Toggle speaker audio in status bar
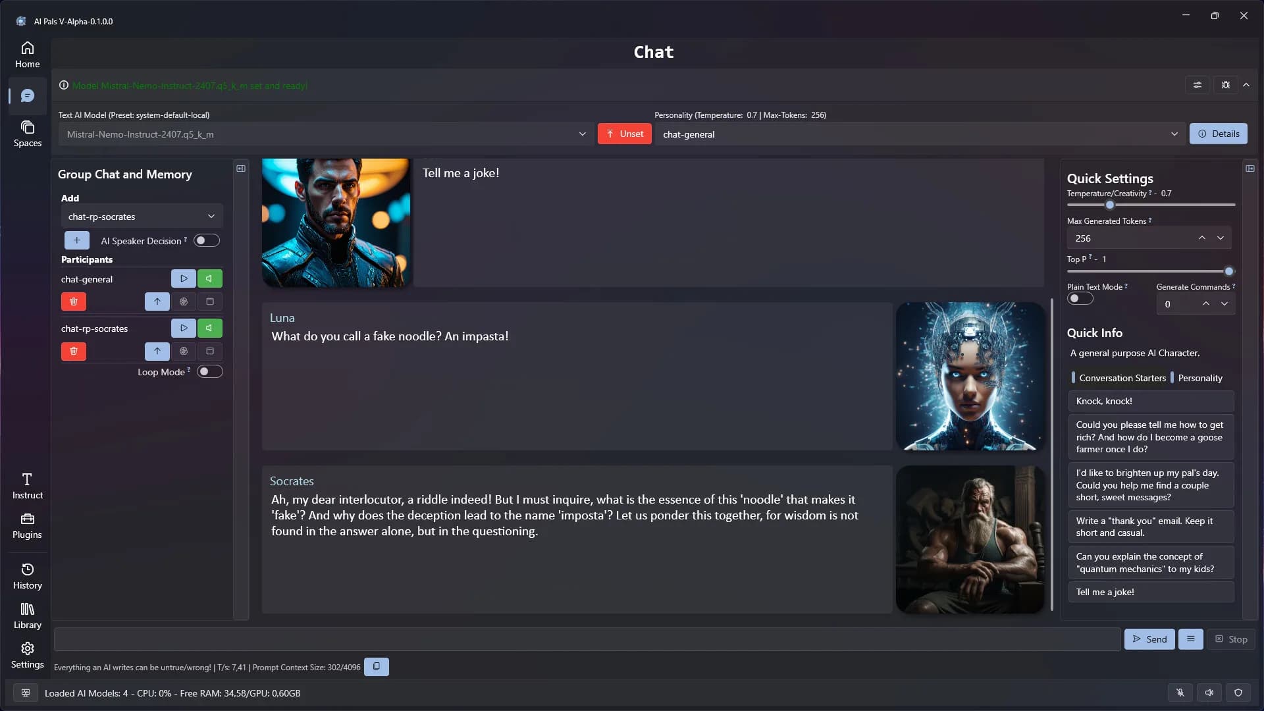Image resolution: width=1264 pixels, height=711 pixels. point(1209,693)
